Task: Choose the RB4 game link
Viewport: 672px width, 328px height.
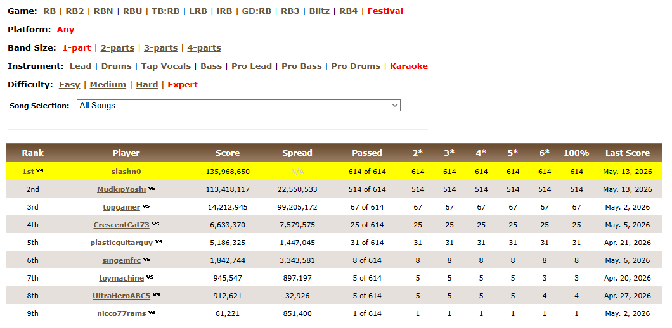Action: point(349,11)
